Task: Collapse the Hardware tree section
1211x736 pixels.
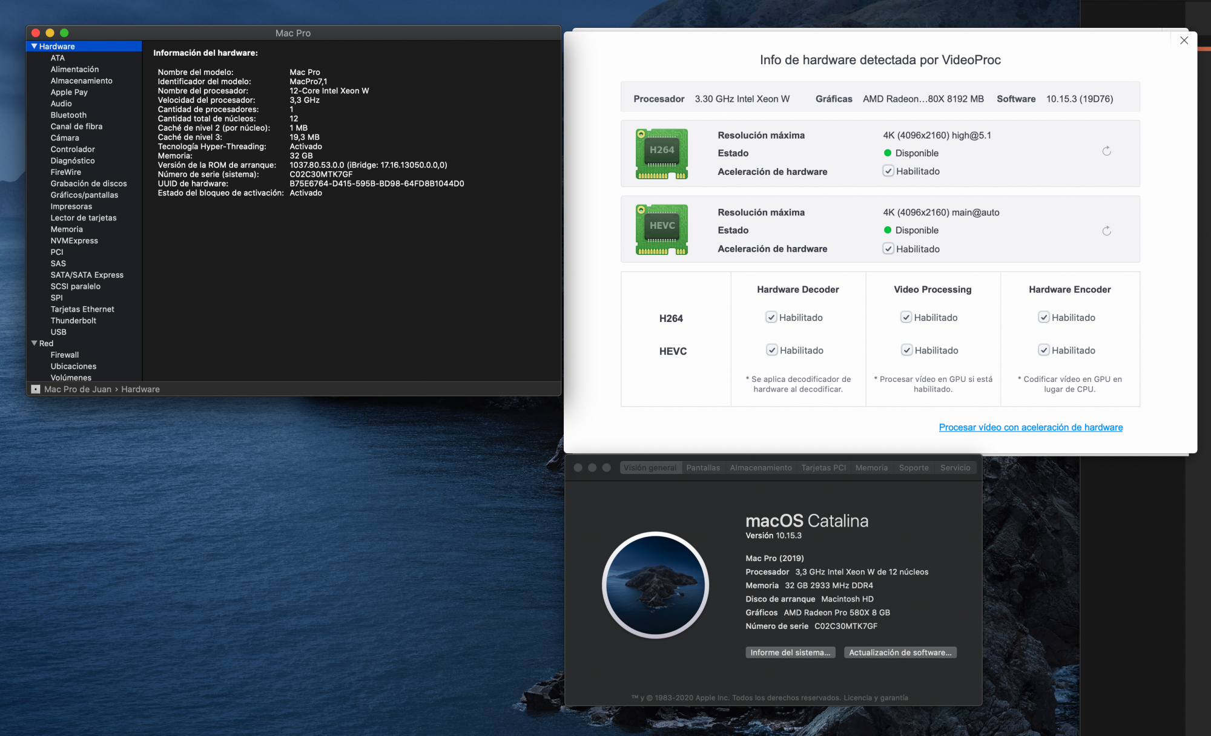Action: coord(35,47)
